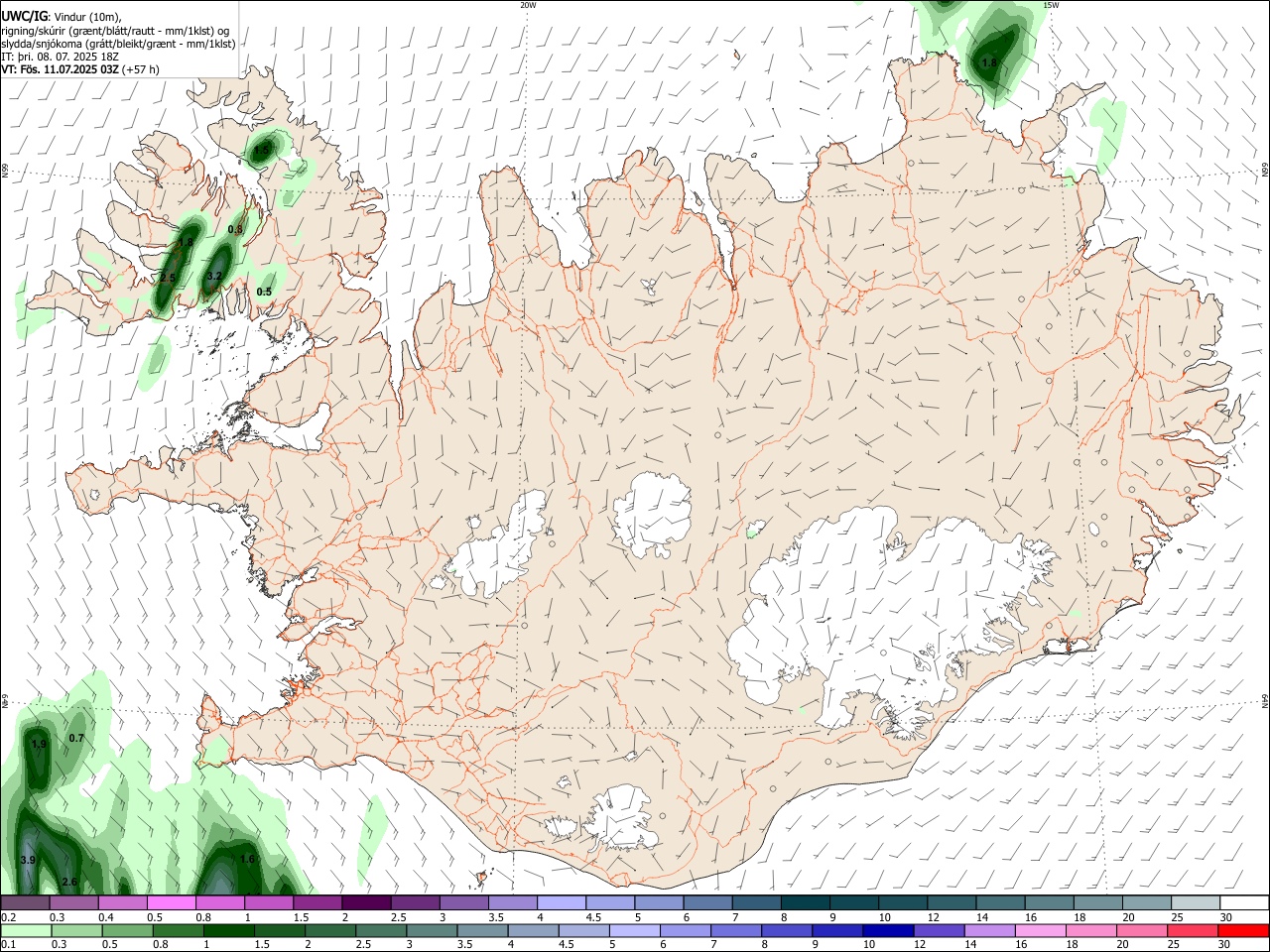Image resolution: width=1270 pixels, height=952 pixels.
Task: Click lower legend bright red swatch after 30
Action: (1242, 930)
